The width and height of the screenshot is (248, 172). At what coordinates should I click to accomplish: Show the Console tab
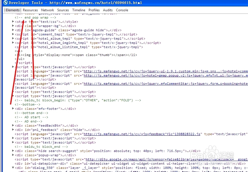[122, 10]
